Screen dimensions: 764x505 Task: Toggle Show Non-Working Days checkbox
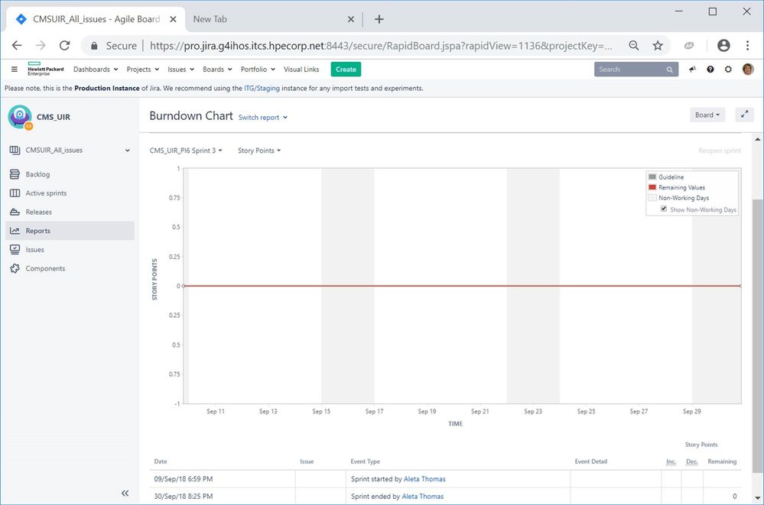click(664, 209)
